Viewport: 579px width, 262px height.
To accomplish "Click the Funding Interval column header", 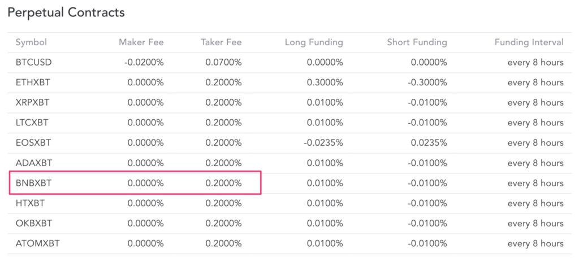I will coord(529,42).
